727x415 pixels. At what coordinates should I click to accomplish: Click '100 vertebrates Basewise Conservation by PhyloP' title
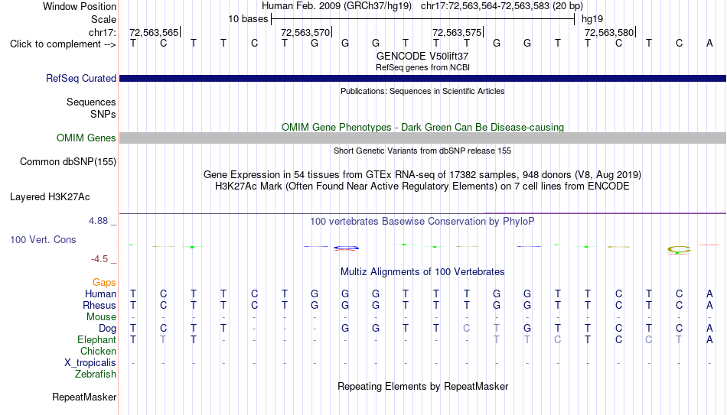click(422, 222)
